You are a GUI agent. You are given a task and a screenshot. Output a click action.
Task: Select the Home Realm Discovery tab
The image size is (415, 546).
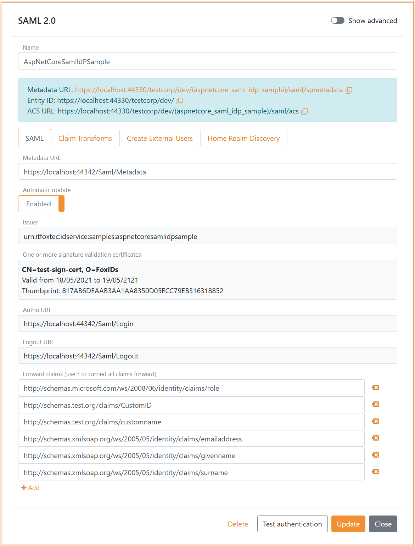(x=243, y=138)
